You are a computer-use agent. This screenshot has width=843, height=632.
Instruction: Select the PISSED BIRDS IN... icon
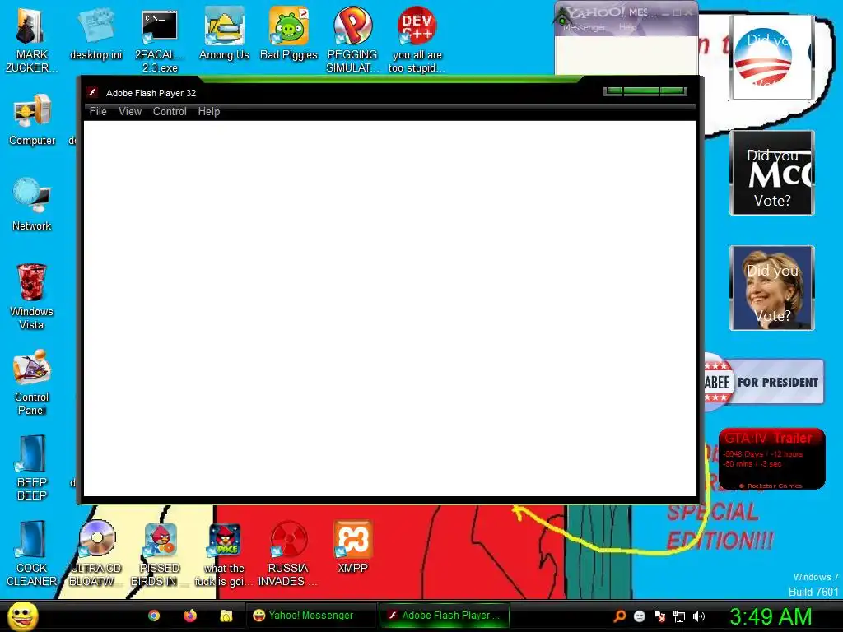(x=160, y=554)
